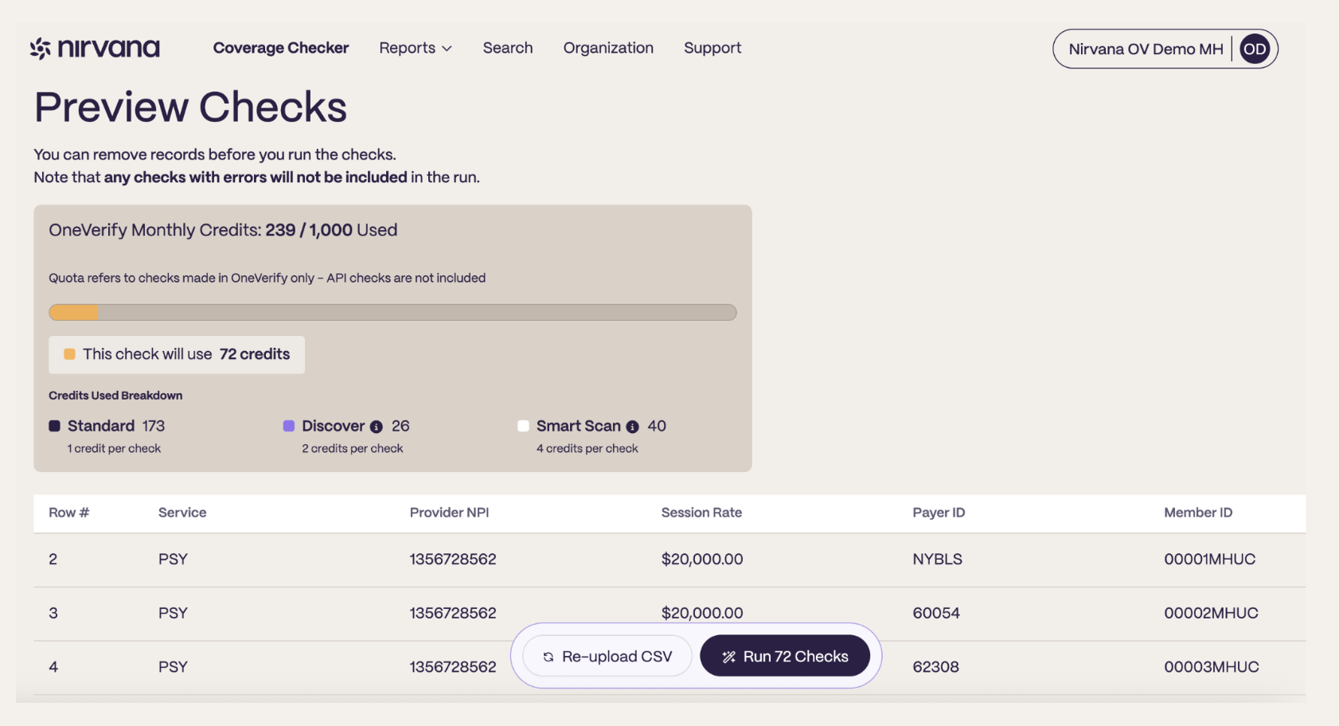Click the Smart Scan info icon
Screen dimensions: 1339x726
point(632,427)
